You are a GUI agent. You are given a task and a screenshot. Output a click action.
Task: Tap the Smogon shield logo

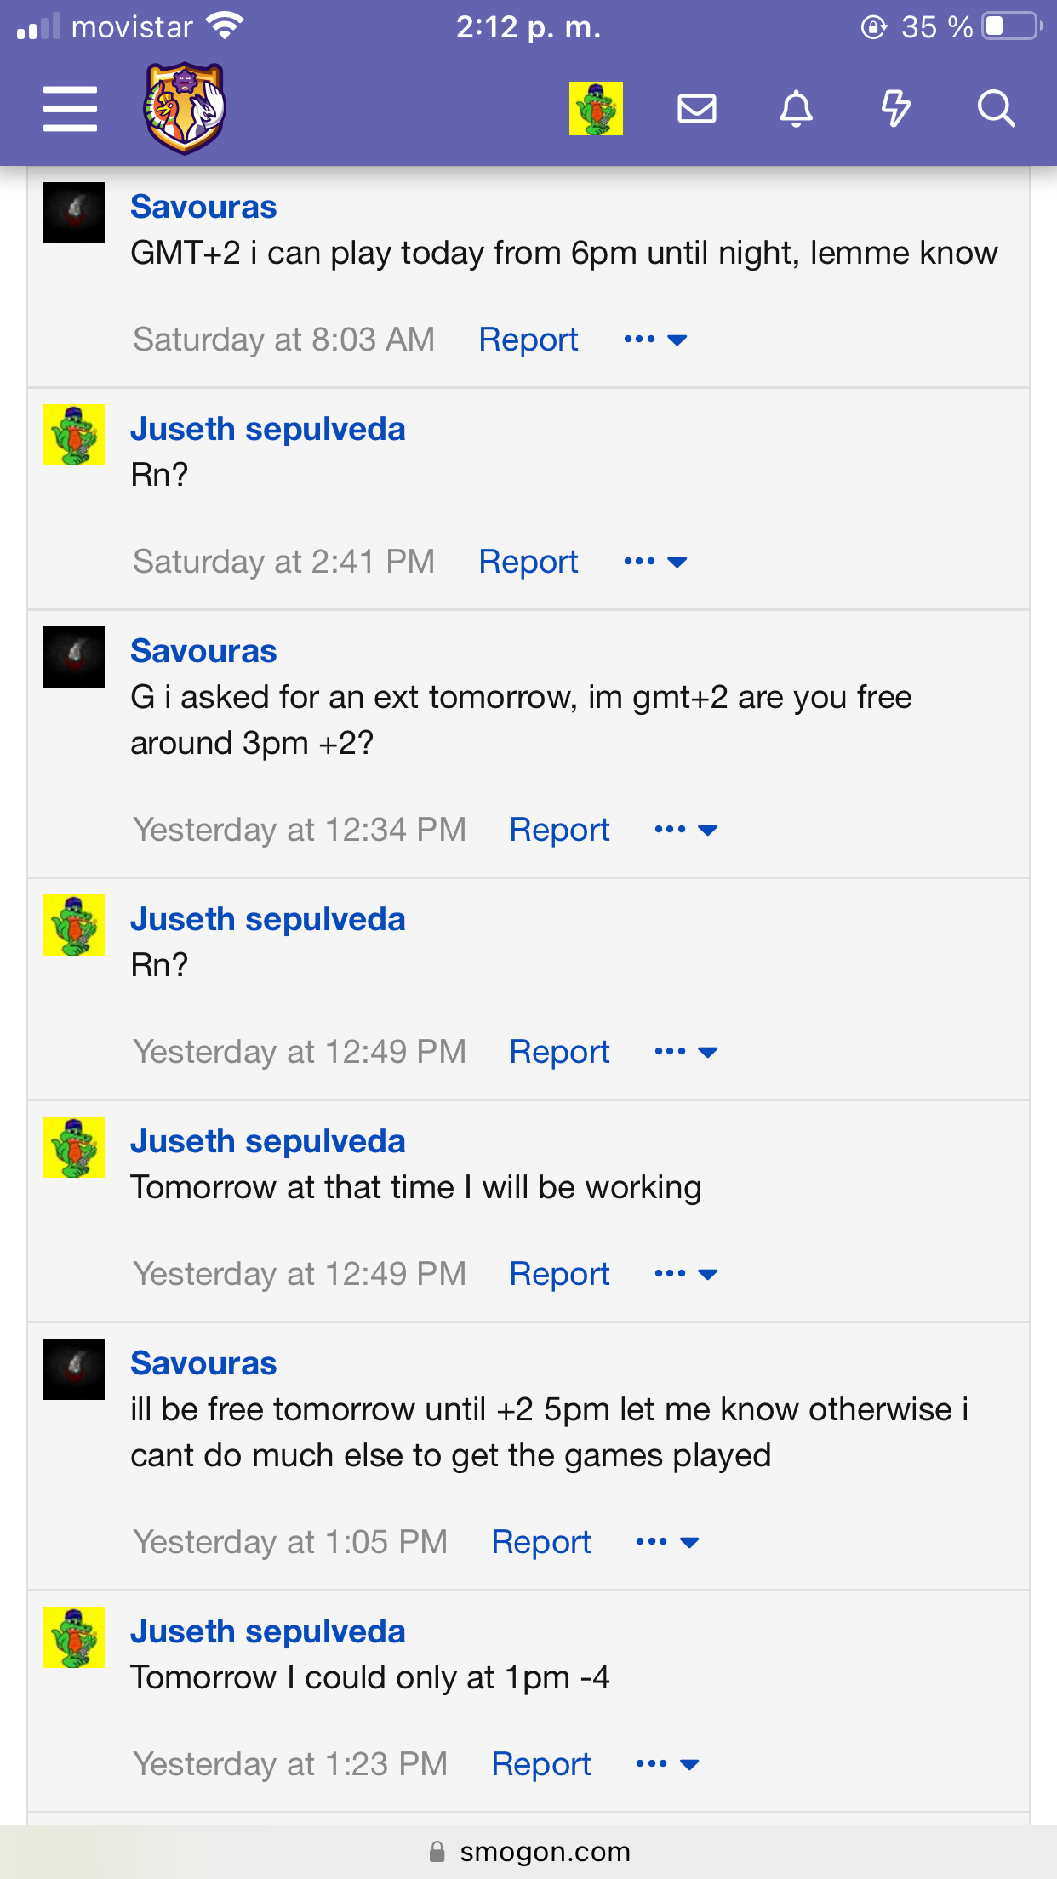click(x=185, y=108)
